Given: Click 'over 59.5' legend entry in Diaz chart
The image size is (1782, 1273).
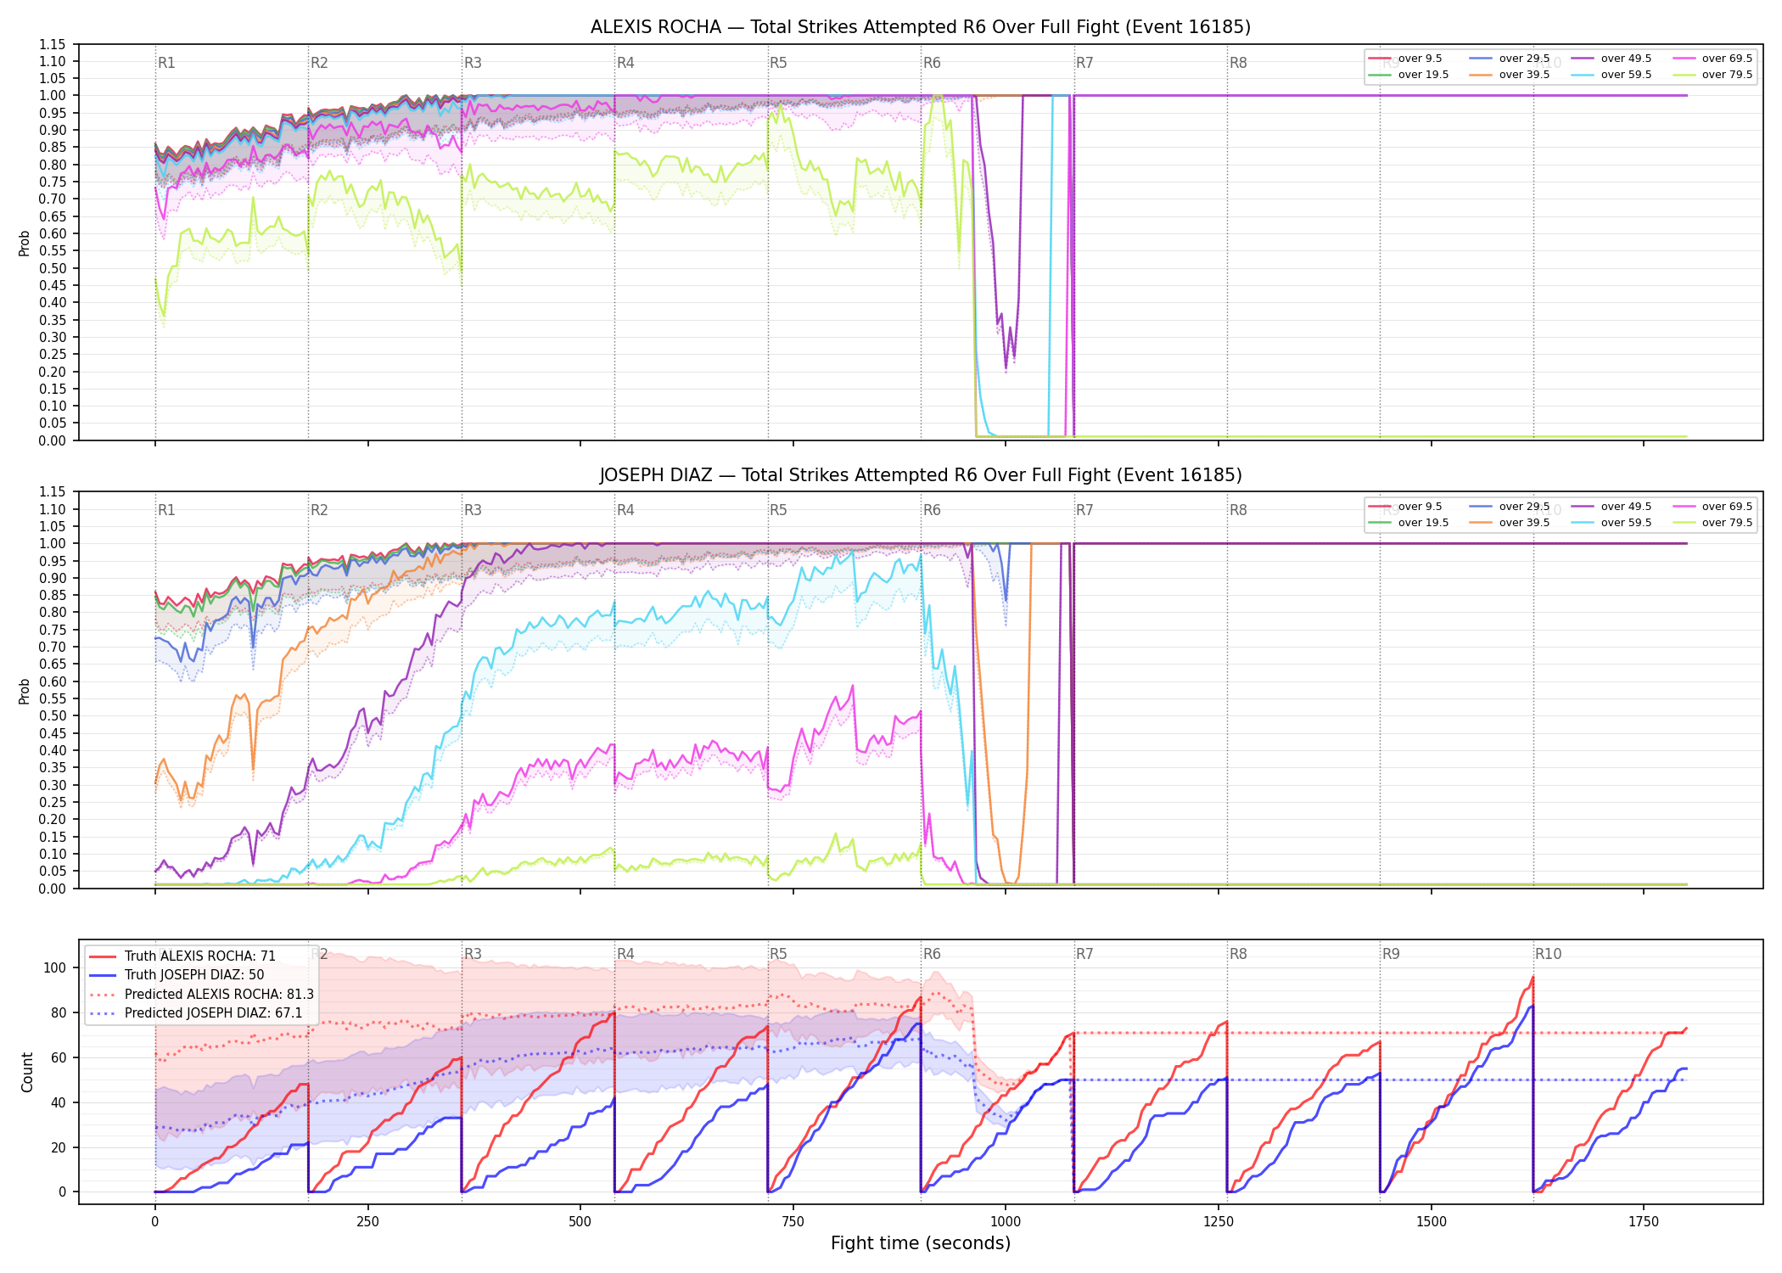Looking at the screenshot, I should tap(1611, 523).
